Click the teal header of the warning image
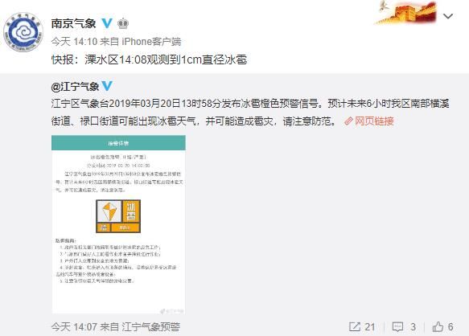This screenshot has height=336, width=469. click(x=118, y=143)
